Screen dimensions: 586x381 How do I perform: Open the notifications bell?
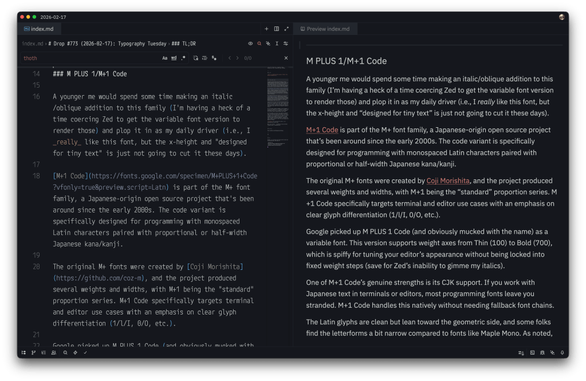click(562, 352)
